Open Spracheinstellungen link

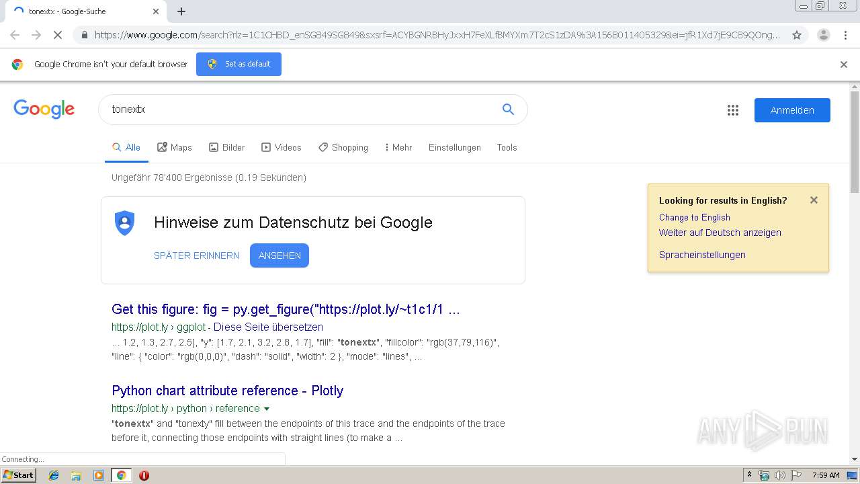click(702, 255)
